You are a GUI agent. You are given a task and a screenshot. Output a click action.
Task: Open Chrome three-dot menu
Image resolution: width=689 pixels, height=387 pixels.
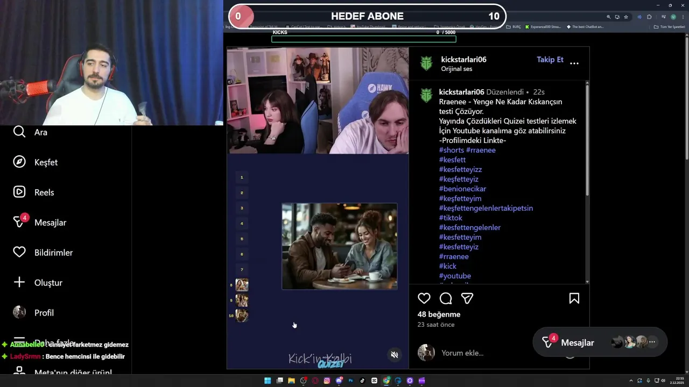(683, 17)
